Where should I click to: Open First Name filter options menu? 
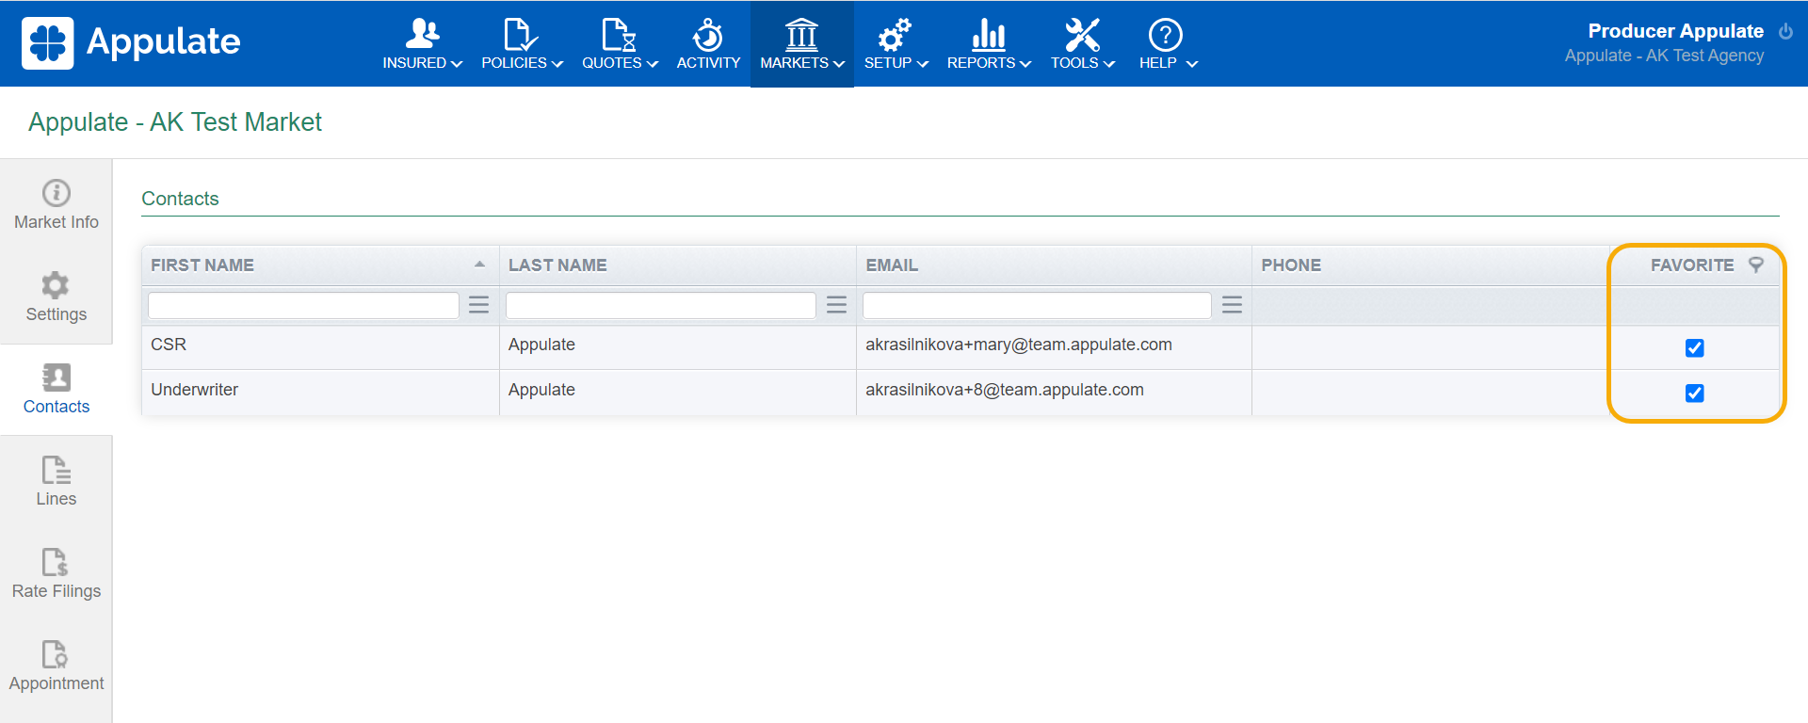478,305
